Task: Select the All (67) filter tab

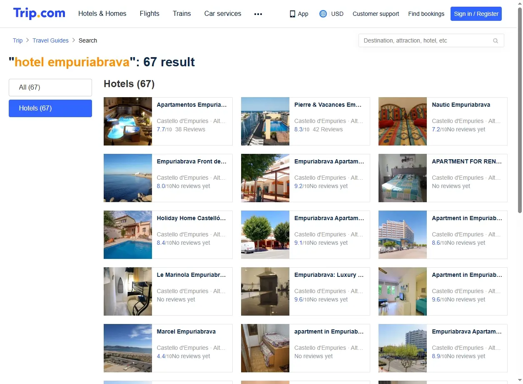Action: (50, 88)
